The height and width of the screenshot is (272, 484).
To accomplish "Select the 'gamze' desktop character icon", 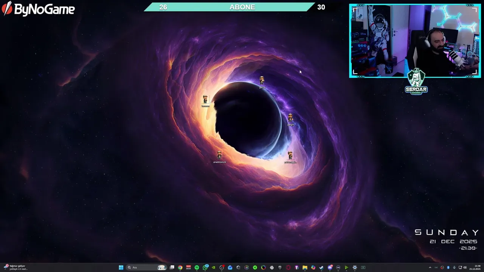I will [262, 82].
